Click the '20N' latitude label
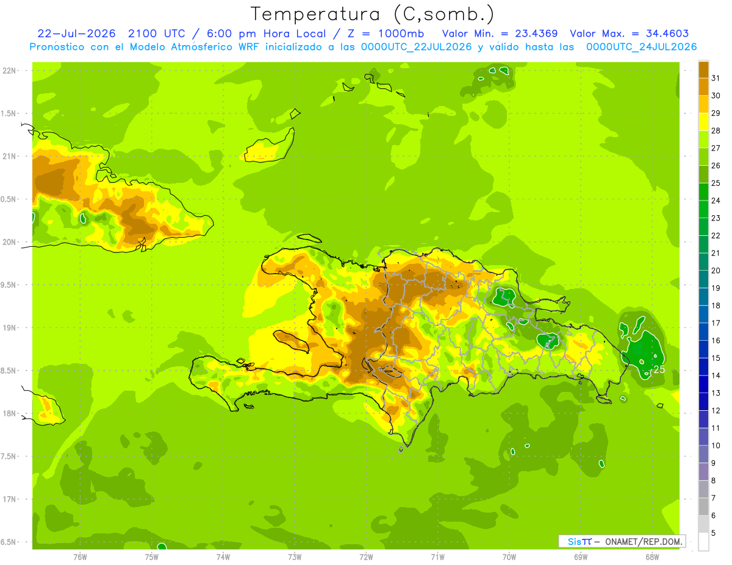Image resolution: width=732 pixels, height=565 pixels. (x=9, y=242)
